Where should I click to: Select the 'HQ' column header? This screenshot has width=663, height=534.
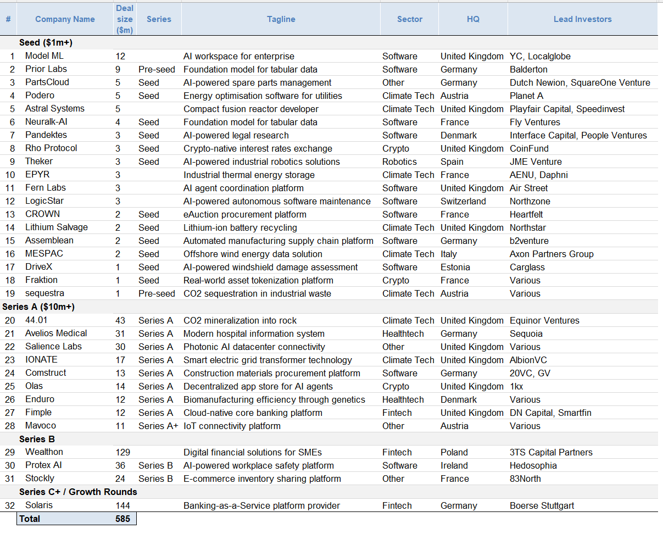473,19
